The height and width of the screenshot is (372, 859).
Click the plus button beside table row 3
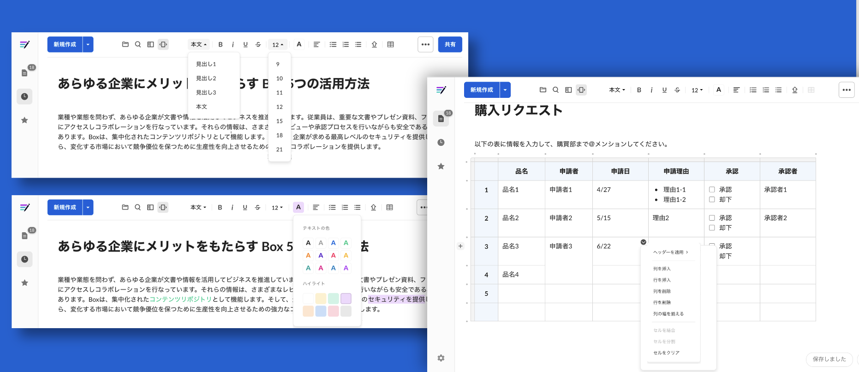460,246
